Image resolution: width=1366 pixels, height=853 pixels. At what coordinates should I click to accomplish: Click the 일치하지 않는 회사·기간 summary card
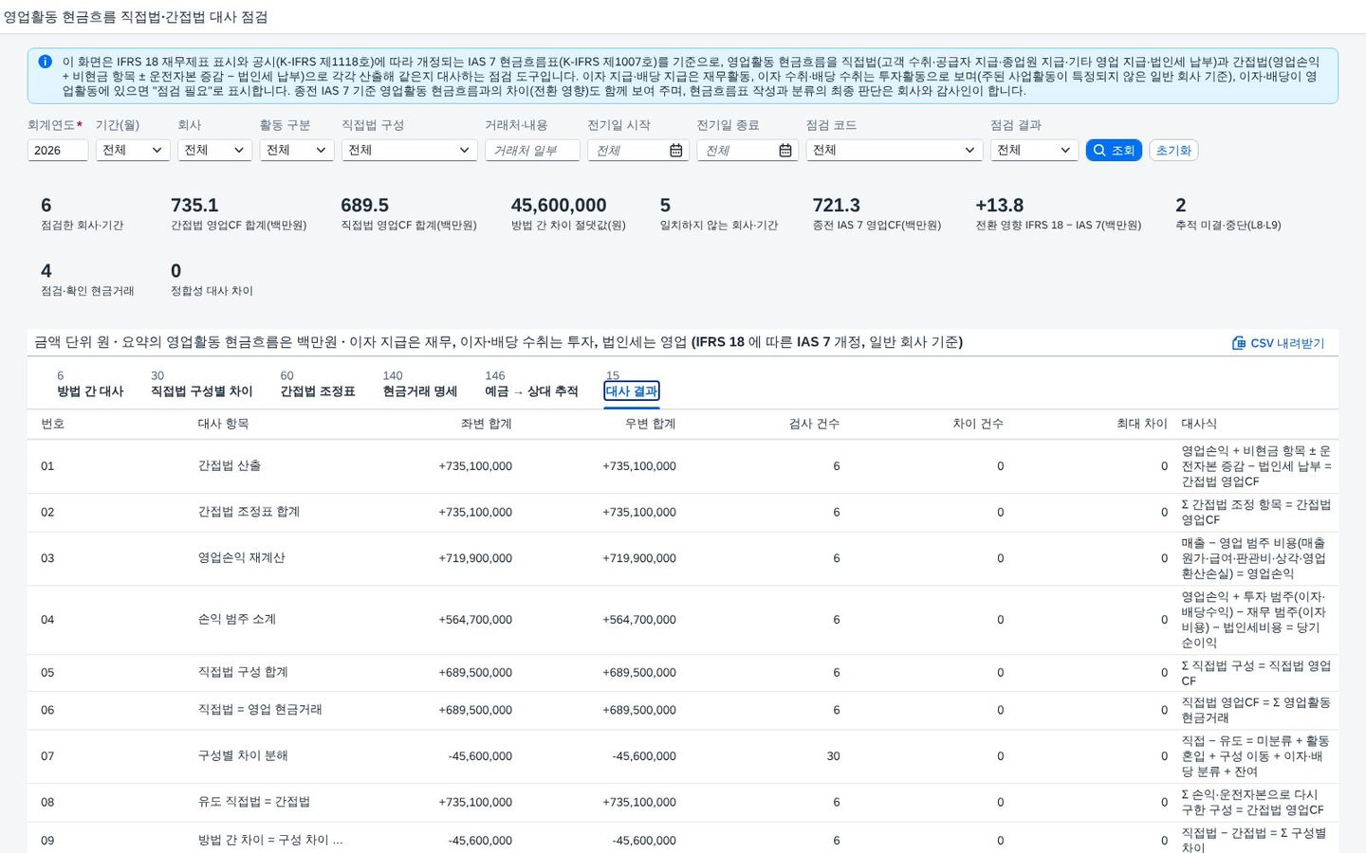tap(719, 213)
